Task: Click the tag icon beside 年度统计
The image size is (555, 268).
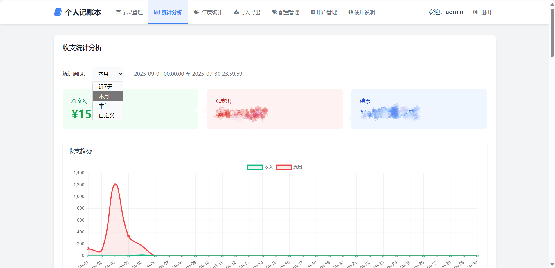Action: (x=196, y=12)
